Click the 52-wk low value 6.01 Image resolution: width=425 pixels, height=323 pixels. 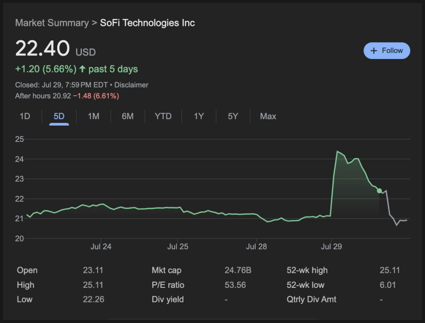(x=388, y=285)
